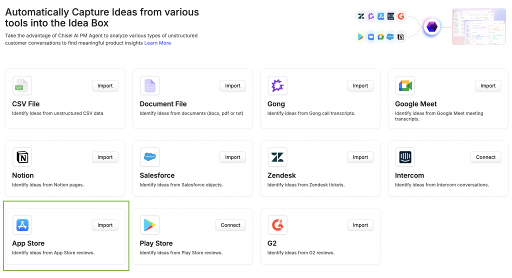
Task: Click the App Store icon
Action: point(22,225)
